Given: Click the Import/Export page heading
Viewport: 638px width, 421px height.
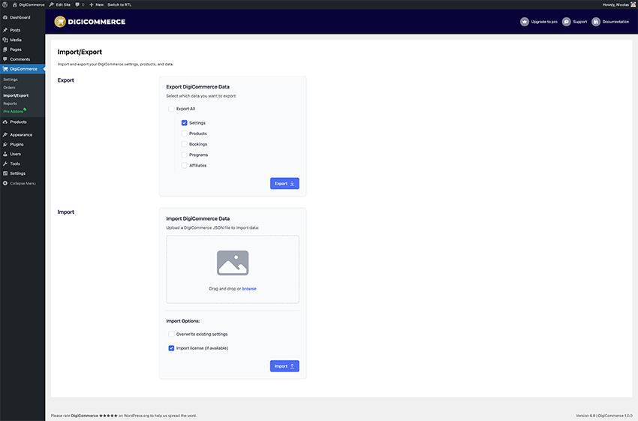Looking at the screenshot, I should point(80,52).
